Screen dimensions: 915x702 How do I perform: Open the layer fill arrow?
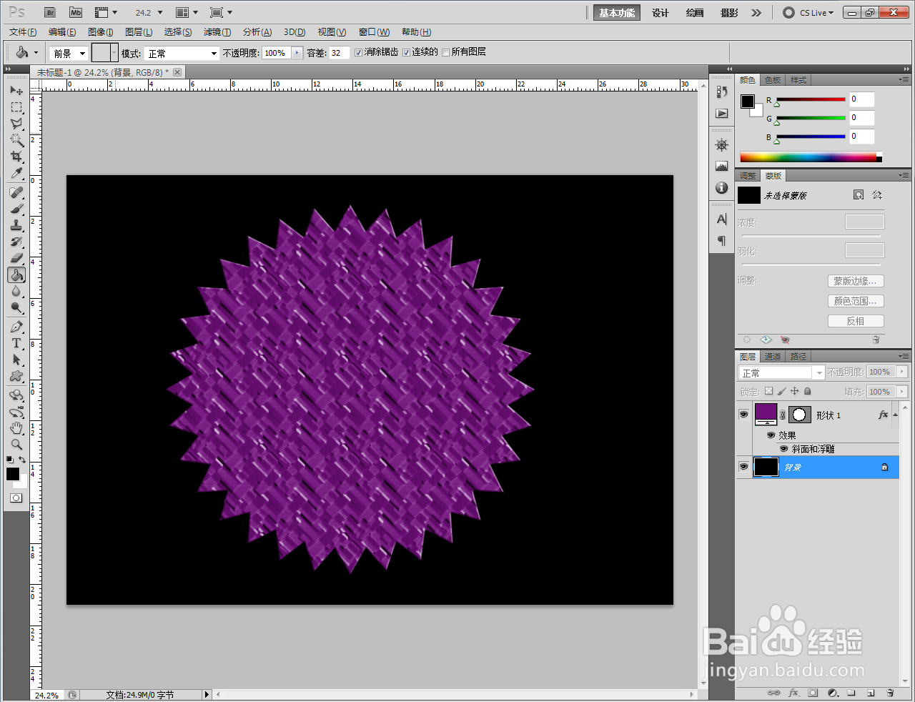coord(902,392)
